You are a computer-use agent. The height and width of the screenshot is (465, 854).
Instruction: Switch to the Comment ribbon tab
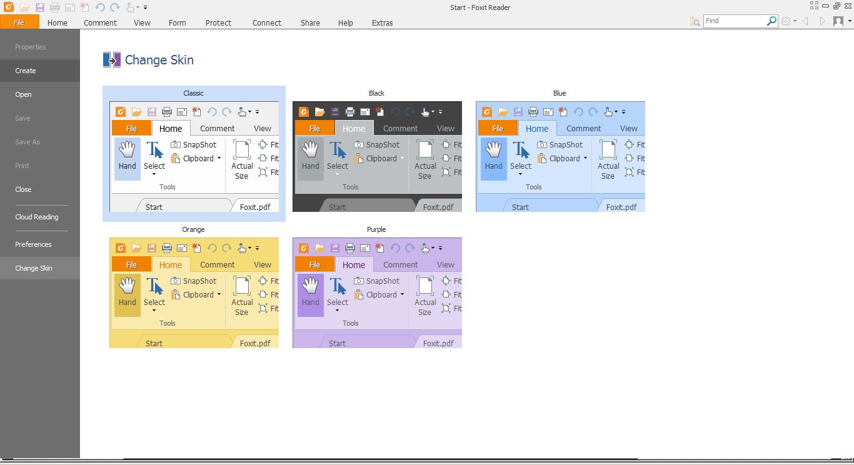click(x=101, y=22)
